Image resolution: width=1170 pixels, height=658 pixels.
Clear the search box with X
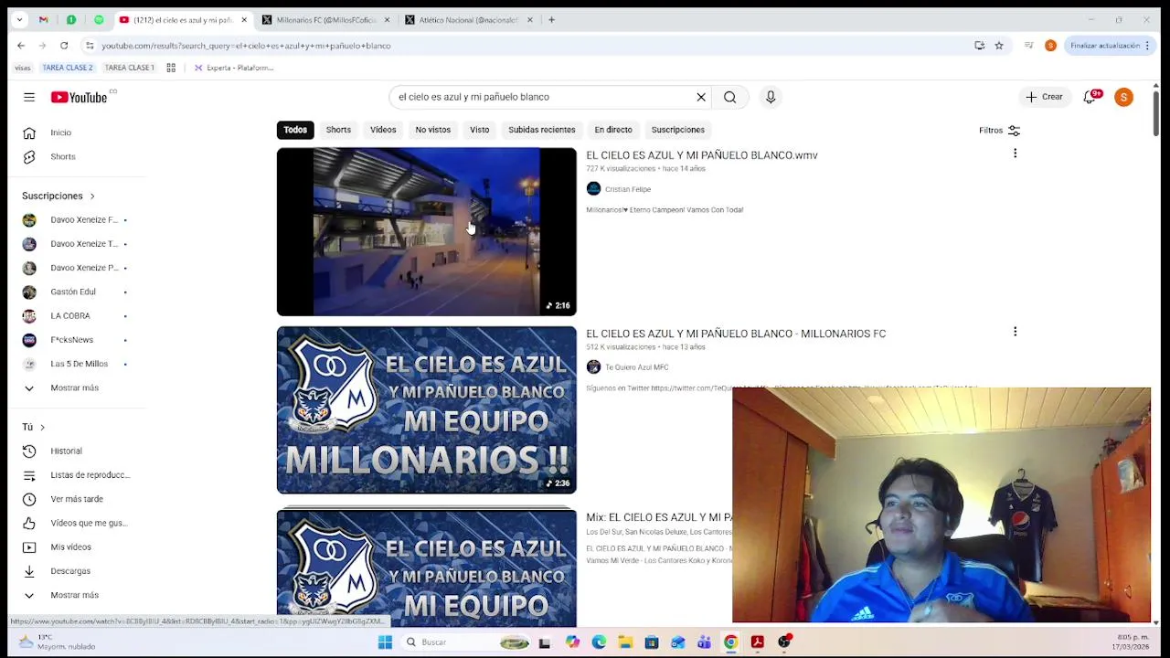(701, 97)
